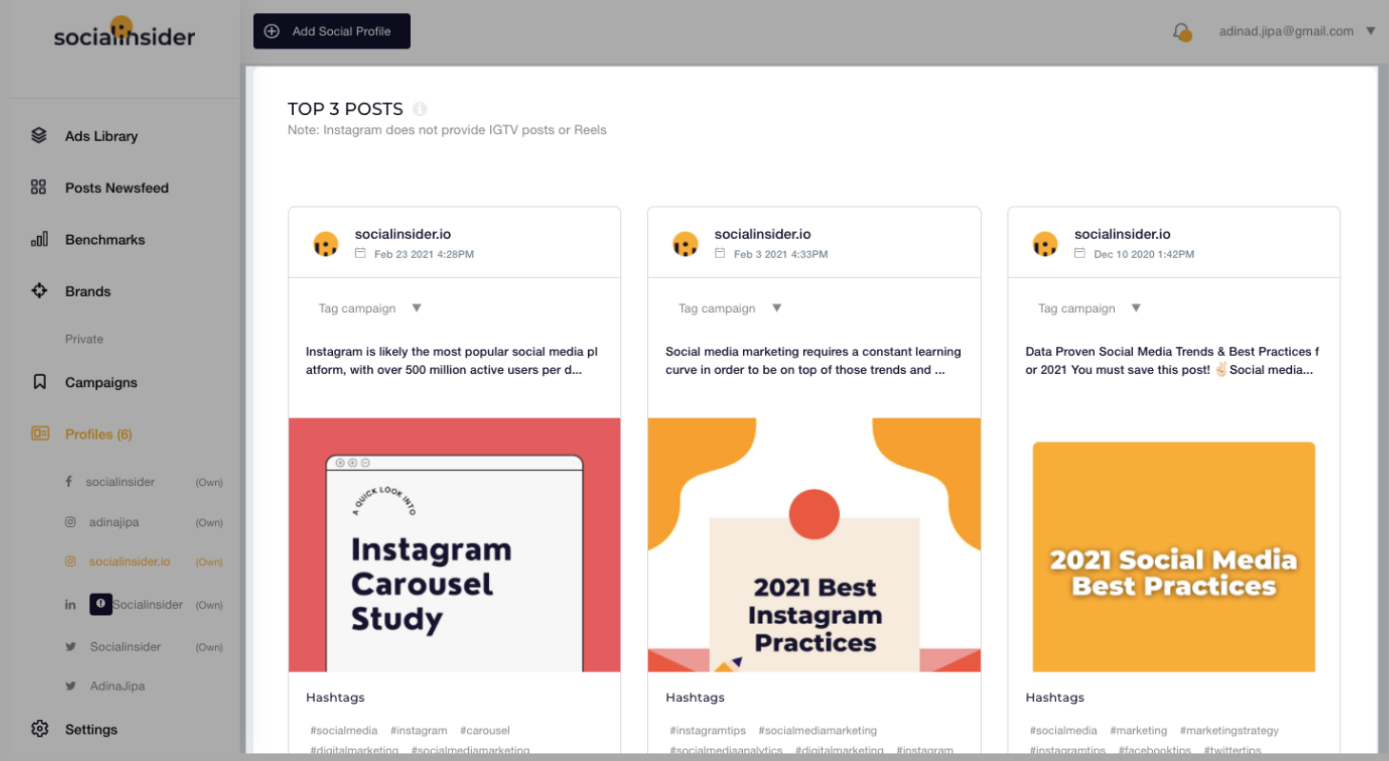1389x761 pixels.
Task: Open Settings from the sidebar
Action: point(91,730)
